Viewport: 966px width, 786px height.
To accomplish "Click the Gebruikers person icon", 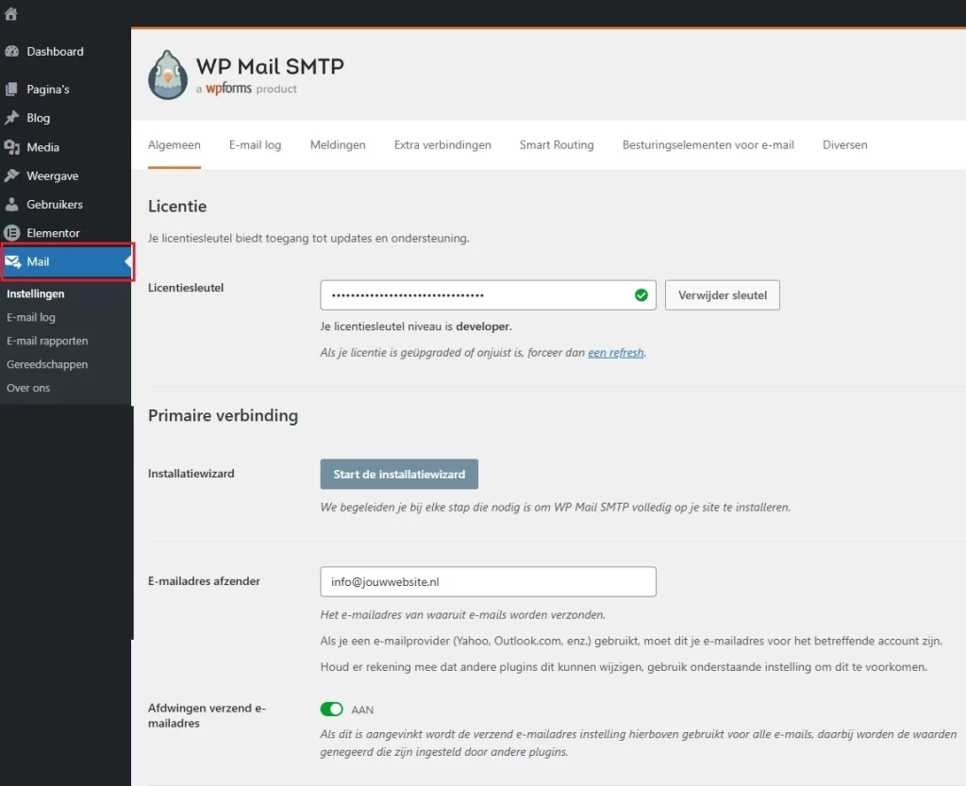I will click(x=11, y=205).
